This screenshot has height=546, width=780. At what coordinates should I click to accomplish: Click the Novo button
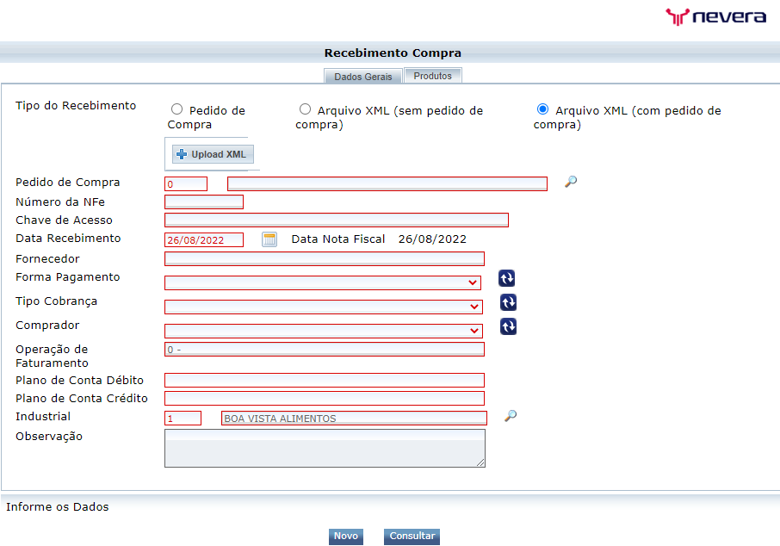tap(345, 536)
